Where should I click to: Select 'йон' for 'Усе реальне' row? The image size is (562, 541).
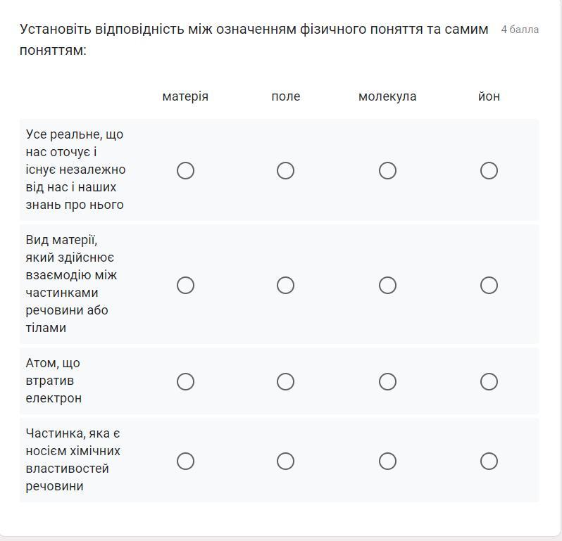point(489,170)
